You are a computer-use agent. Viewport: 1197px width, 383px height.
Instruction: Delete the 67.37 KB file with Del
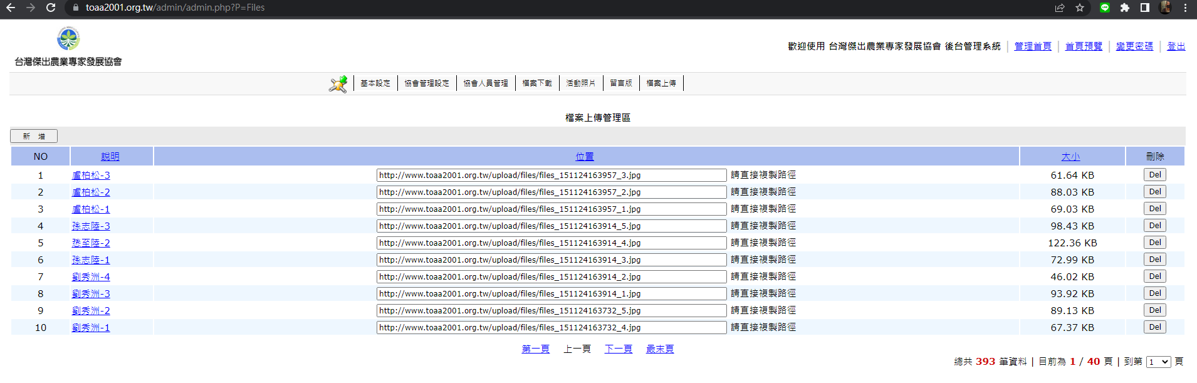coord(1155,327)
